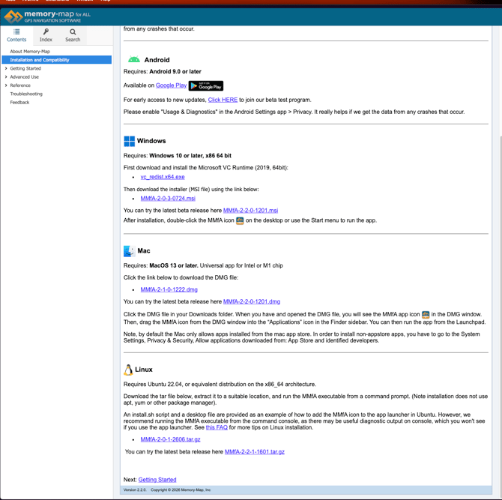The height and width of the screenshot is (500, 502).
Task: Open the Get it on Google Play badge
Action: tap(206, 86)
